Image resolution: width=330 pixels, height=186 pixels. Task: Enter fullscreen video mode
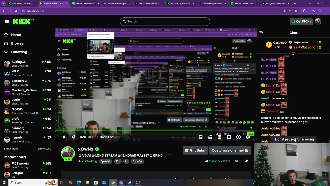[229, 137]
